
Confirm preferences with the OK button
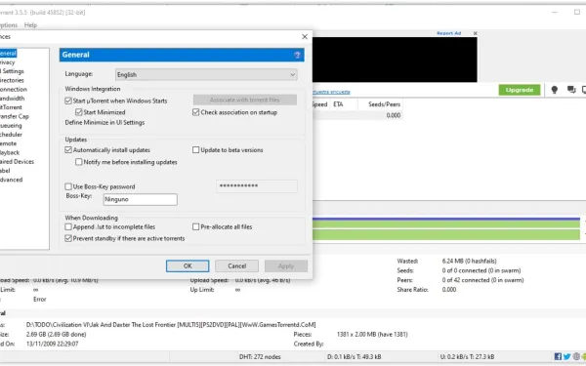[x=188, y=265]
